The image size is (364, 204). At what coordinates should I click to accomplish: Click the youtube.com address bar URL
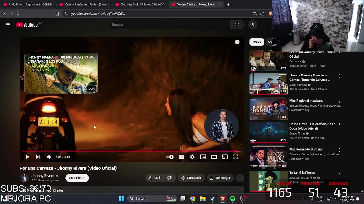(x=98, y=14)
